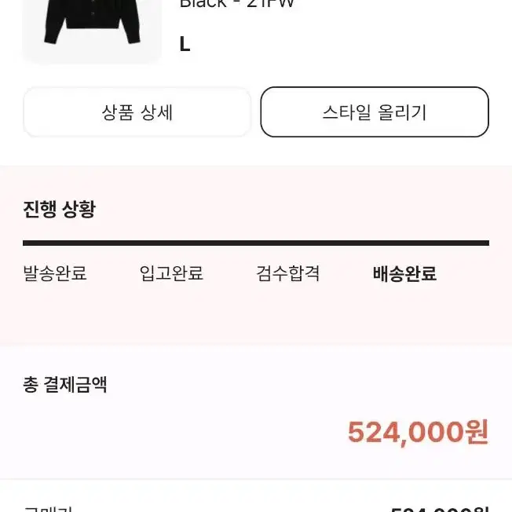Screen dimensions: 512x512
Task: Select the bold 배송완료 status step
Action: pos(404,273)
